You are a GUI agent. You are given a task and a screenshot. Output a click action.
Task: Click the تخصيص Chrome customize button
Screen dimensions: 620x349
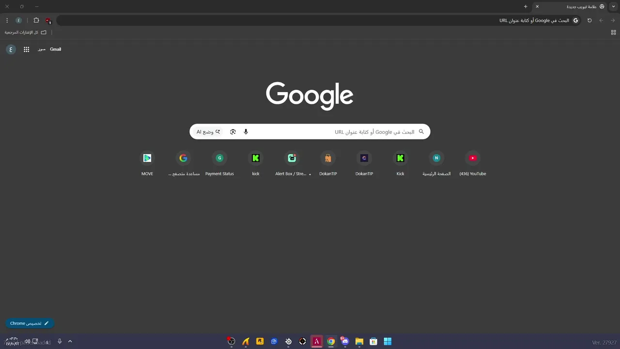[30, 323]
